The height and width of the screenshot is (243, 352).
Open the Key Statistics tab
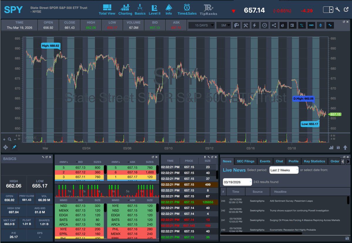click(x=314, y=161)
